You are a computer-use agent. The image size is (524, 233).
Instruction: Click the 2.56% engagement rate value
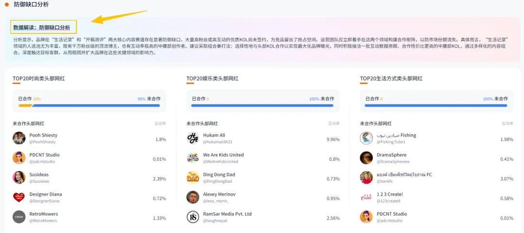pos(333,218)
